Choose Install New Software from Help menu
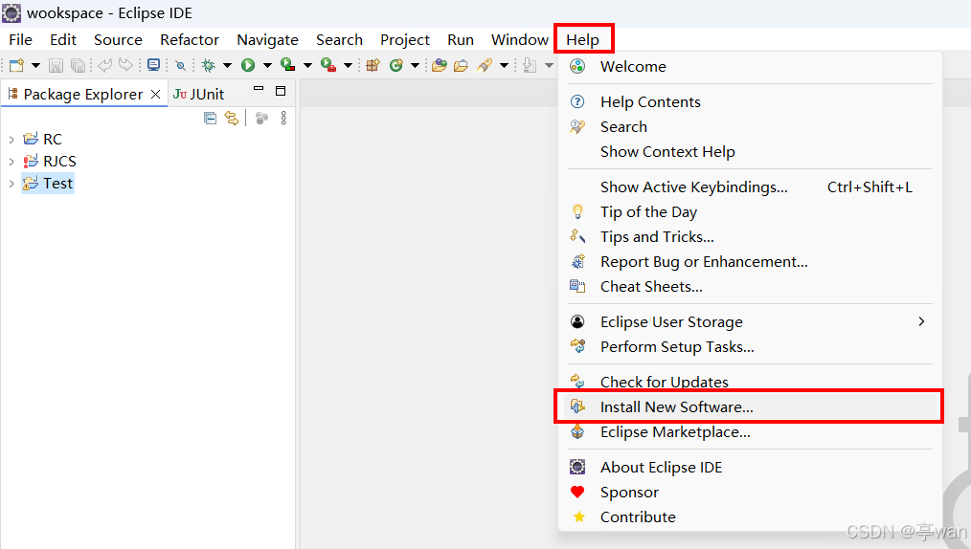 [676, 406]
